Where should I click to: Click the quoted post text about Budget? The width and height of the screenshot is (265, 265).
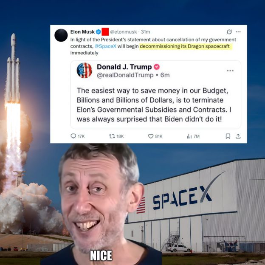(154, 105)
